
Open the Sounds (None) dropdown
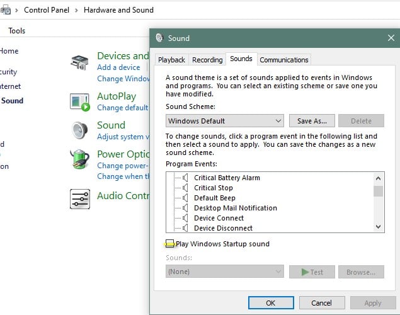tap(225, 272)
